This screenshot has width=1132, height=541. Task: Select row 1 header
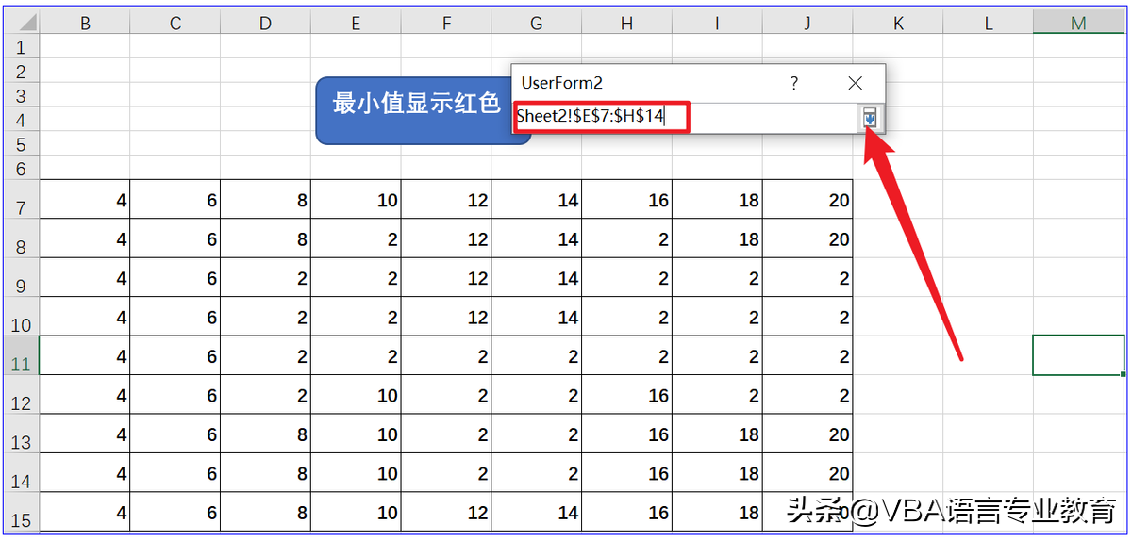coord(21,46)
